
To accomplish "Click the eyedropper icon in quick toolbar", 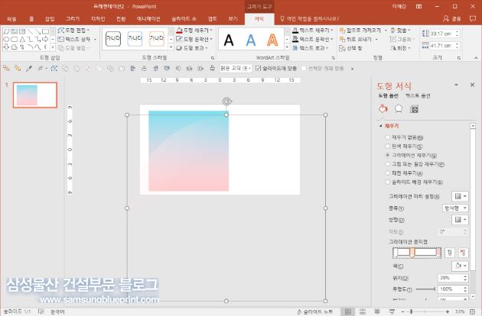I will (29, 69).
